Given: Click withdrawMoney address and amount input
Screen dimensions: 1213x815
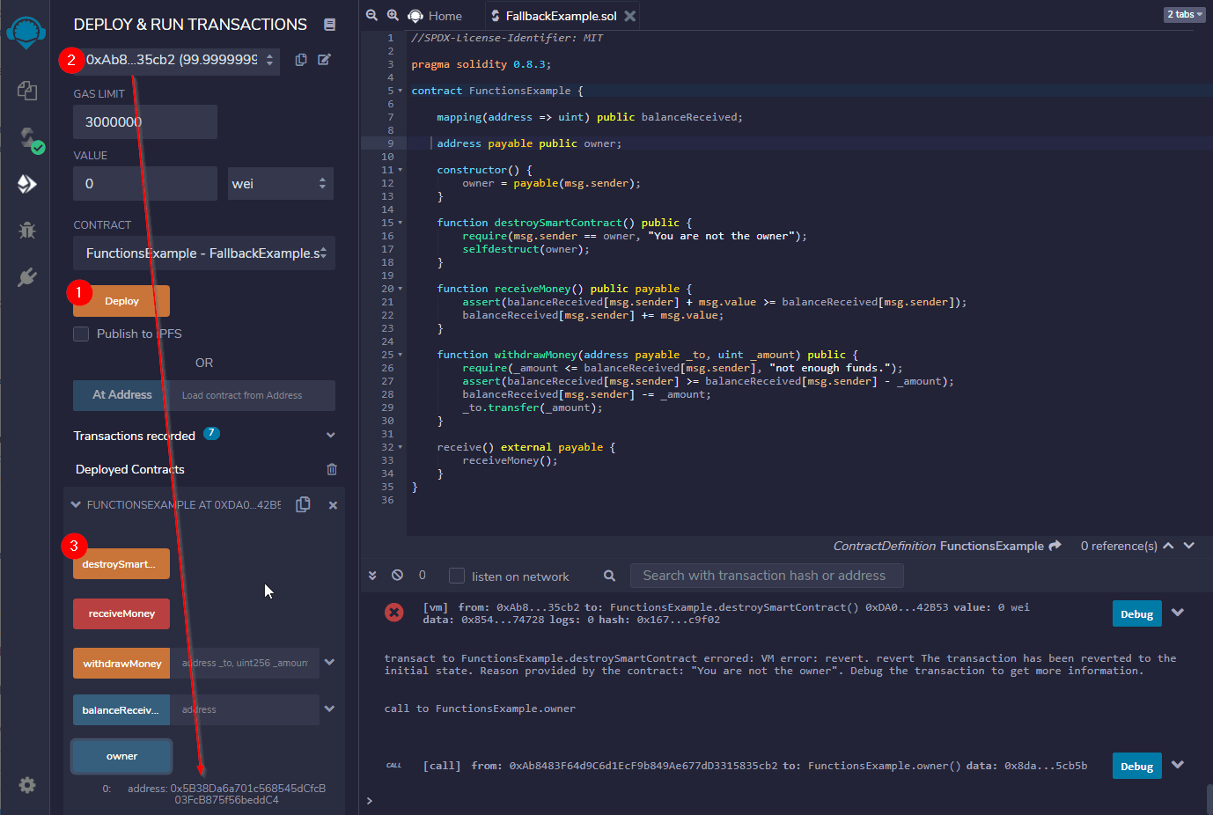Looking at the screenshot, I should click(x=246, y=663).
